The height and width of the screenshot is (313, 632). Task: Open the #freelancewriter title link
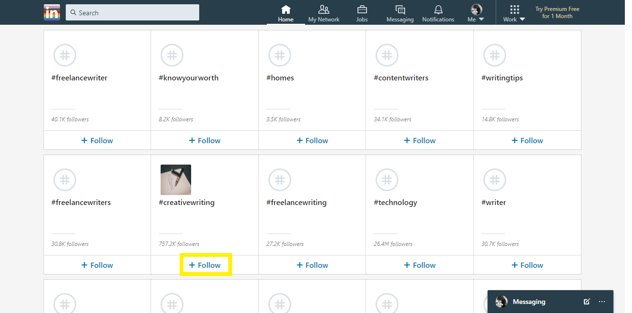point(79,78)
